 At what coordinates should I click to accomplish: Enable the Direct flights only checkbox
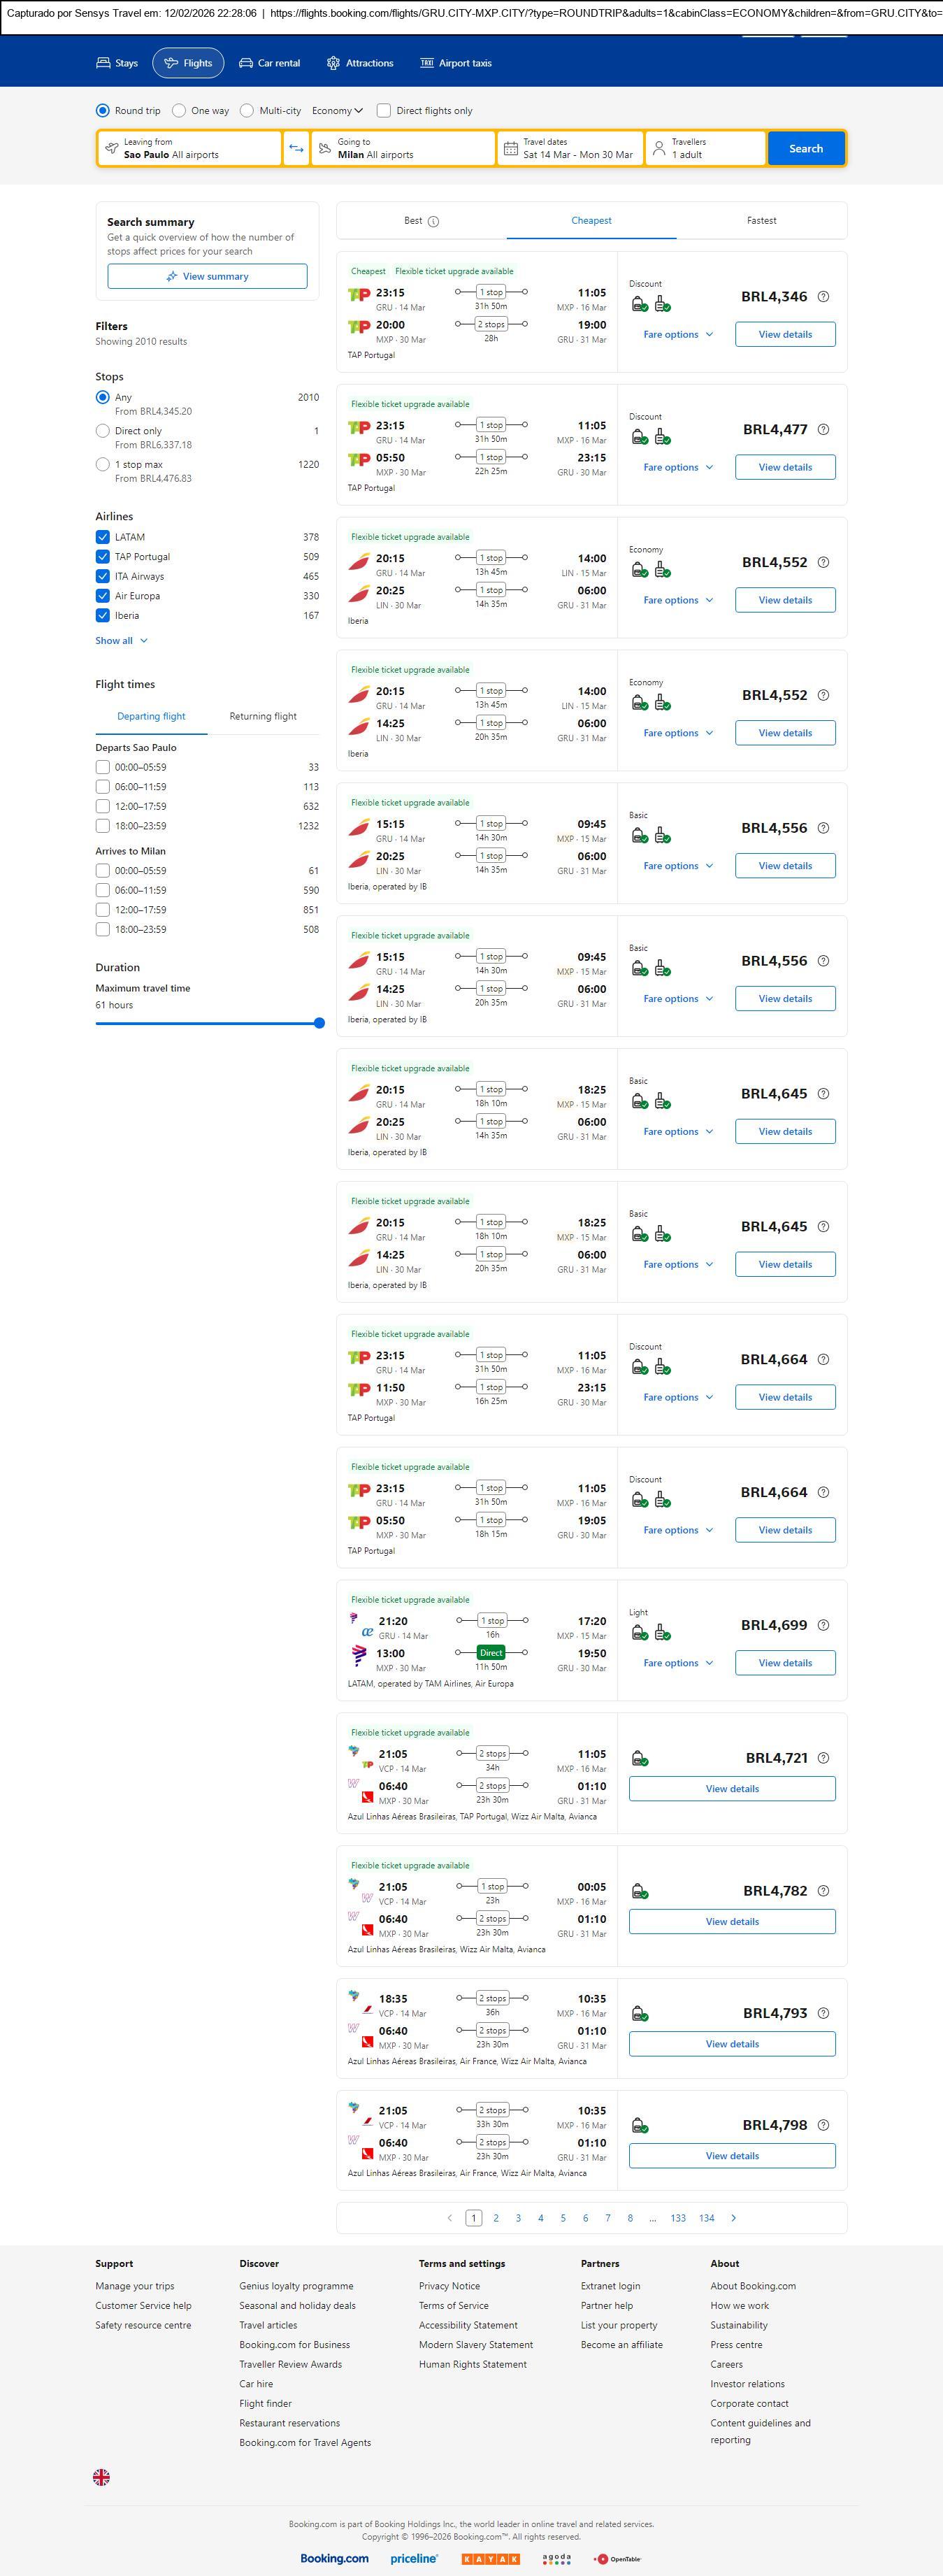(383, 111)
